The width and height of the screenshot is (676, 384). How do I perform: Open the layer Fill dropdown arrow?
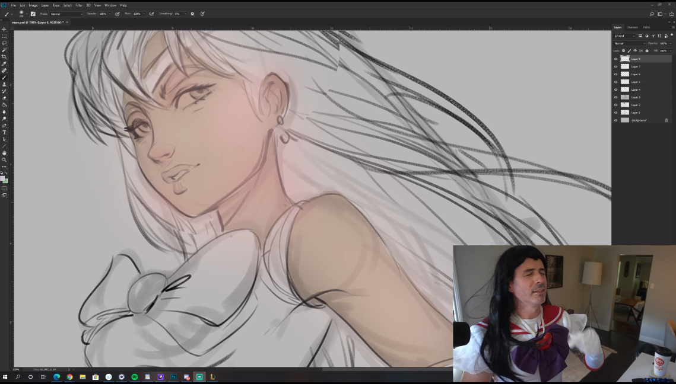671,51
